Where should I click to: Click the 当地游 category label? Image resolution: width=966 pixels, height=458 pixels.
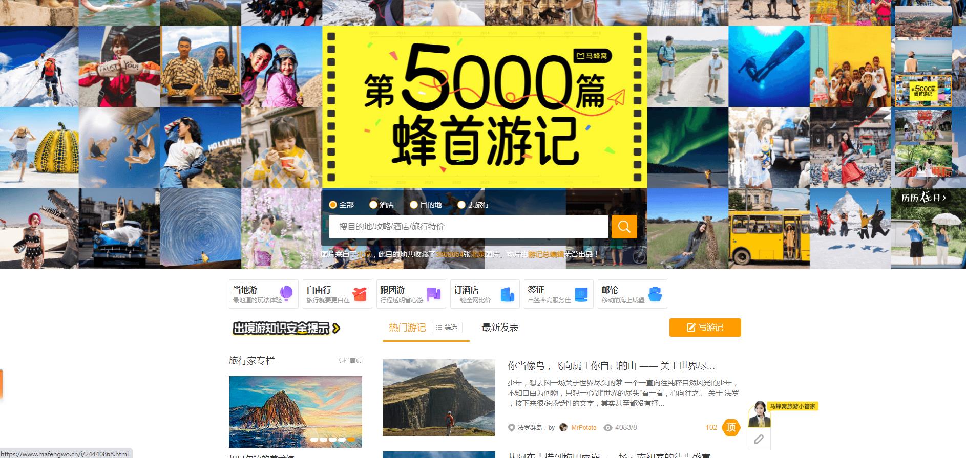pyautogui.click(x=245, y=290)
